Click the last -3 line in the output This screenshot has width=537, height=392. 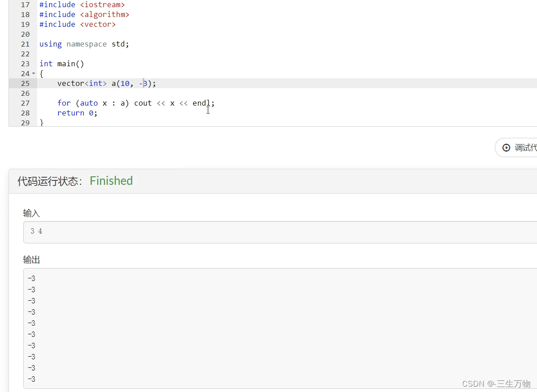click(x=31, y=379)
